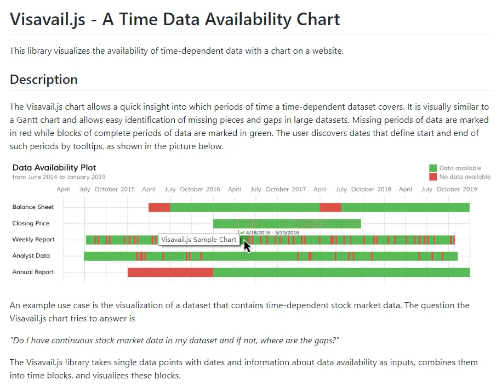Click the Data Availability Plot chart title
Image resolution: width=502 pixels, height=391 pixels.
[54, 167]
